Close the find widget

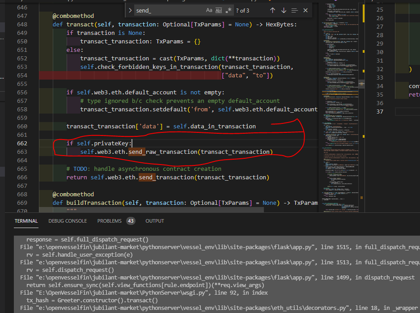(305, 10)
